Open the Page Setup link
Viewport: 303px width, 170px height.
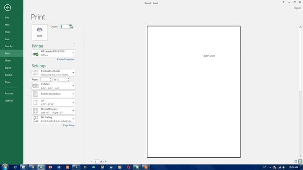pyautogui.click(x=69, y=125)
